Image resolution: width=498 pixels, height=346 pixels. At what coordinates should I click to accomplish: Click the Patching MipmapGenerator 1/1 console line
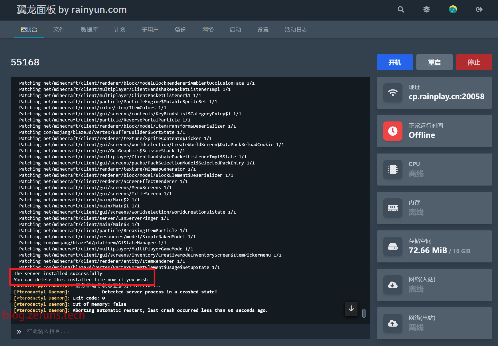pyautogui.click(x=108, y=169)
